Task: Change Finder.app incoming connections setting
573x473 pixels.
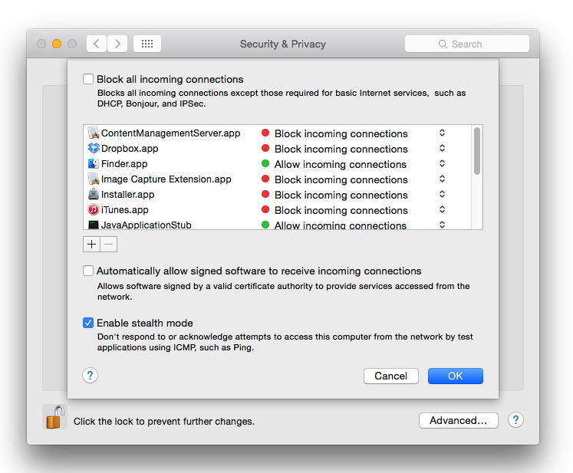Action: (x=442, y=164)
